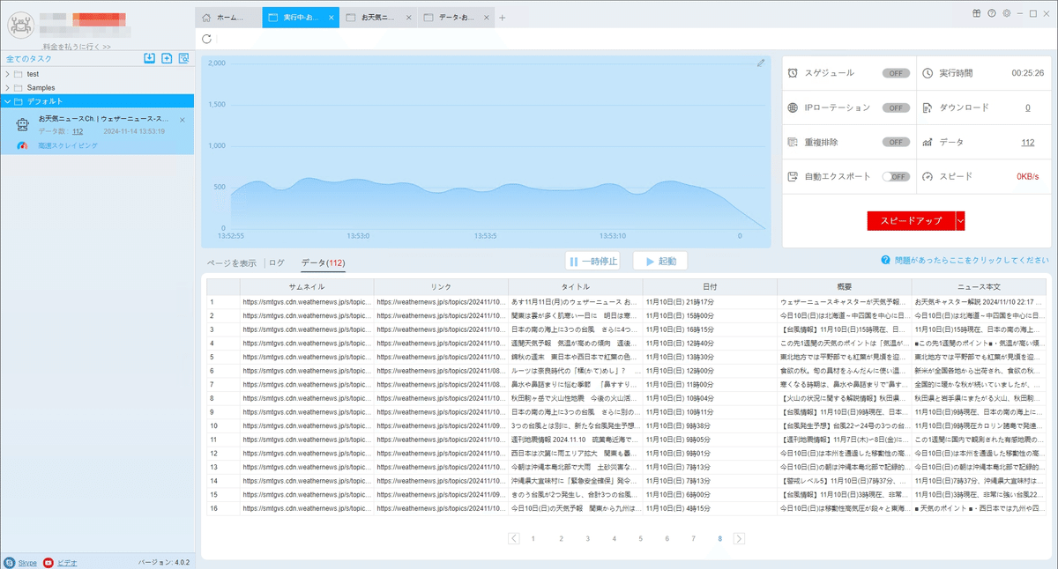Go to page 1 in pagination

coord(533,538)
